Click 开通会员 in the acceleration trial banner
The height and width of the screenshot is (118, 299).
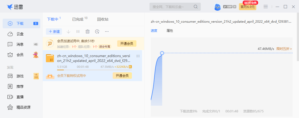point(127,44)
